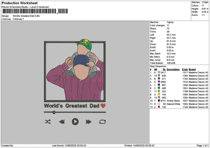Click the "Description" column header

point(173,69)
